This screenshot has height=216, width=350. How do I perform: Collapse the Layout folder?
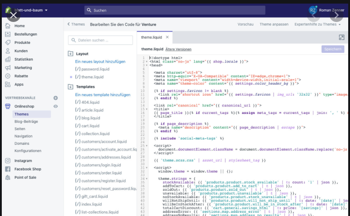70,54
